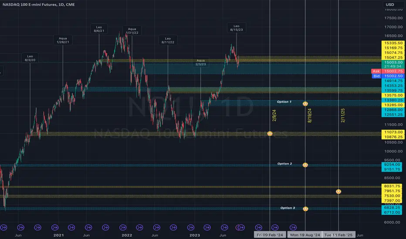Click the 15169.75 yellow price label

pyautogui.click(x=393, y=48)
